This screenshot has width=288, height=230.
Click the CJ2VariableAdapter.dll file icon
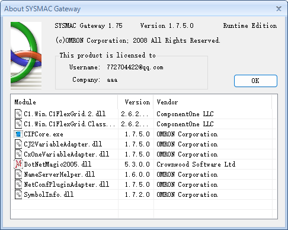18,144
